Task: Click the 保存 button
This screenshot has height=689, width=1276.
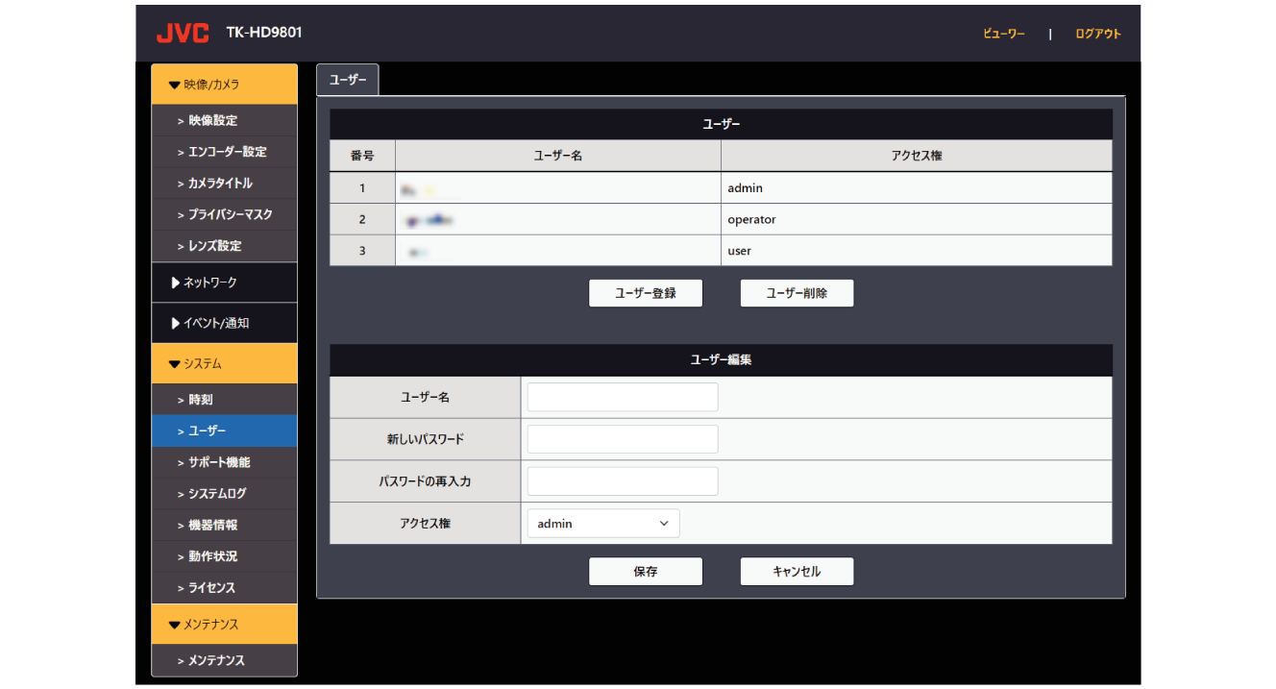Action: (646, 571)
